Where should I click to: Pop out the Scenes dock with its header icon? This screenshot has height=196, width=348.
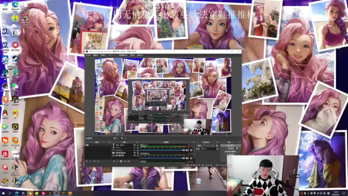click(x=110, y=142)
